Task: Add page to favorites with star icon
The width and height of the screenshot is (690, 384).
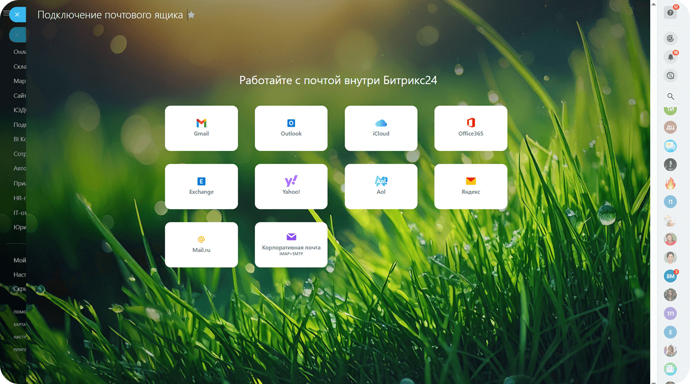Action: [191, 15]
